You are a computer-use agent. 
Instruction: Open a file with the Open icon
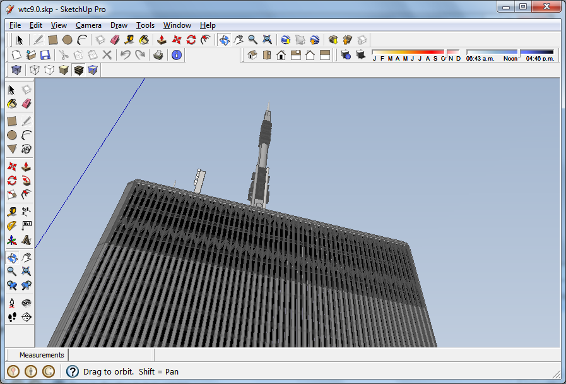pos(31,55)
